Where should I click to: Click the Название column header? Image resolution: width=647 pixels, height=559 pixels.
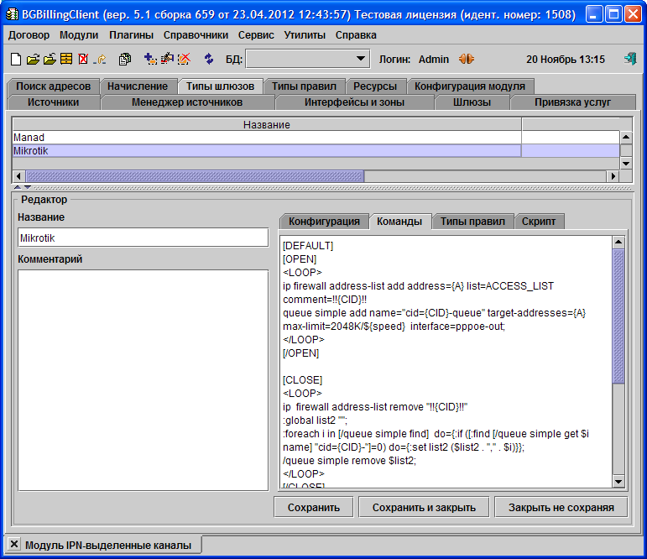click(x=267, y=125)
